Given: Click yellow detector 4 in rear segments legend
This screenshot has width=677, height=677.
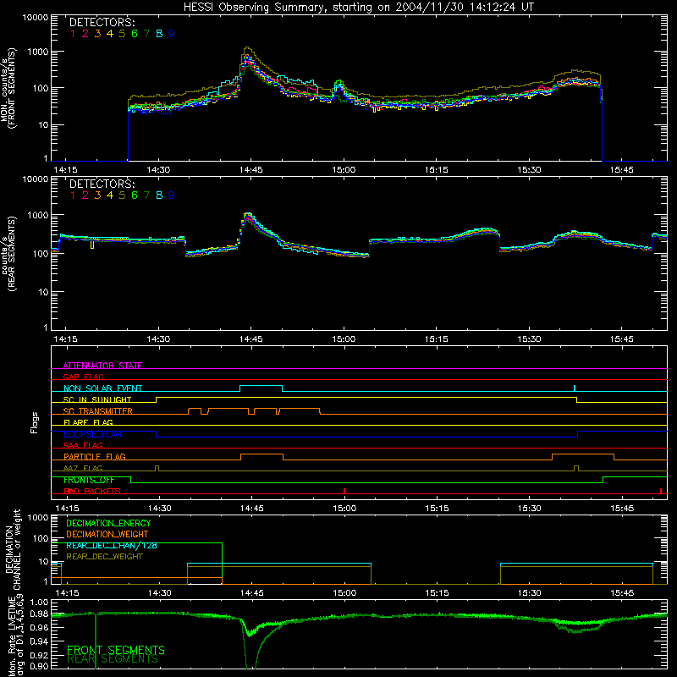Looking at the screenshot, I should click(110, 195).
